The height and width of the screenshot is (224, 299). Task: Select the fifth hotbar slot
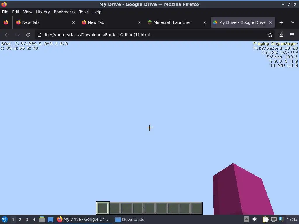149,208
